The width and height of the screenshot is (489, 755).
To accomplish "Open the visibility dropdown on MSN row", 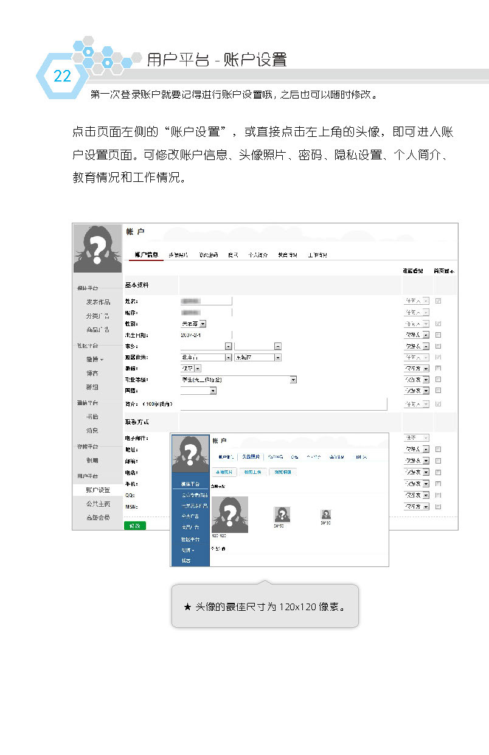I will coord(417,506).
